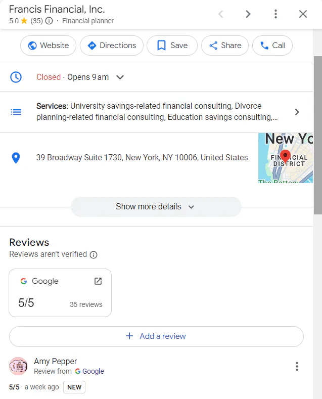Click info icon next to Reviews aren't verified
Image resolution: width=322 pixels, height=399 pixels.
(94, 255)
